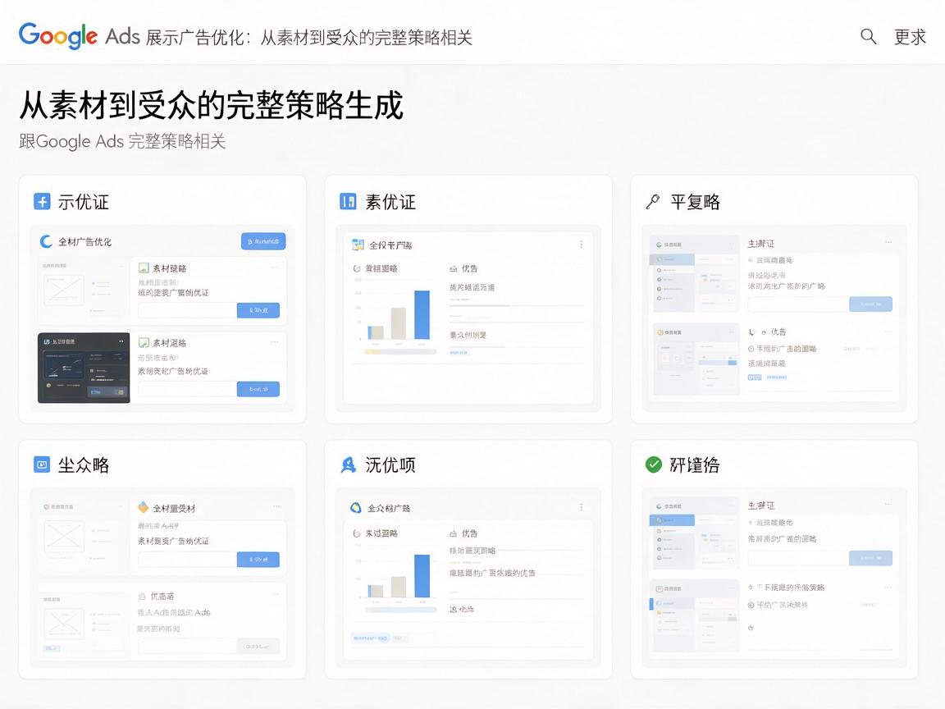Open the kebab menu of the 全仅干广酪 panel
This screenshot has height=709, width=945.
(x=581, y=245)
